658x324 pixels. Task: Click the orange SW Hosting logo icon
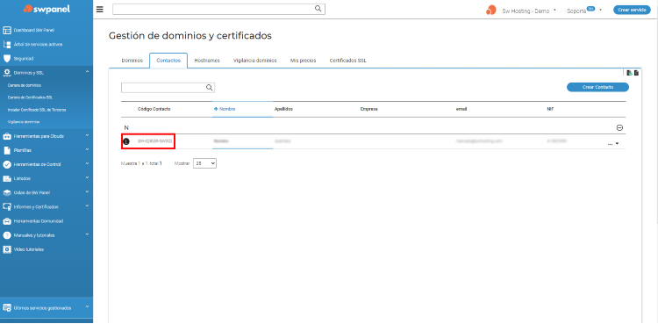(x=491, y=10)
